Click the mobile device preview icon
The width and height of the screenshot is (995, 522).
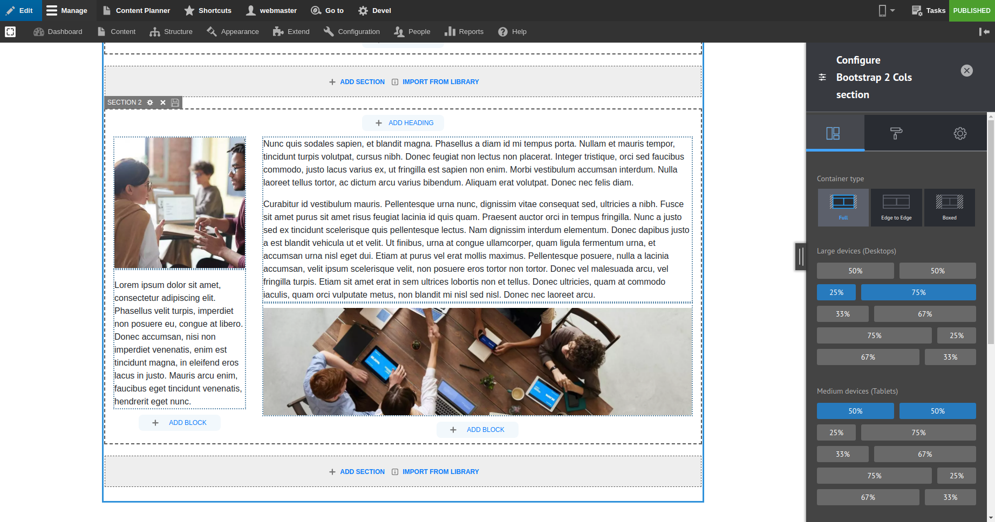[x=882, y=10]
